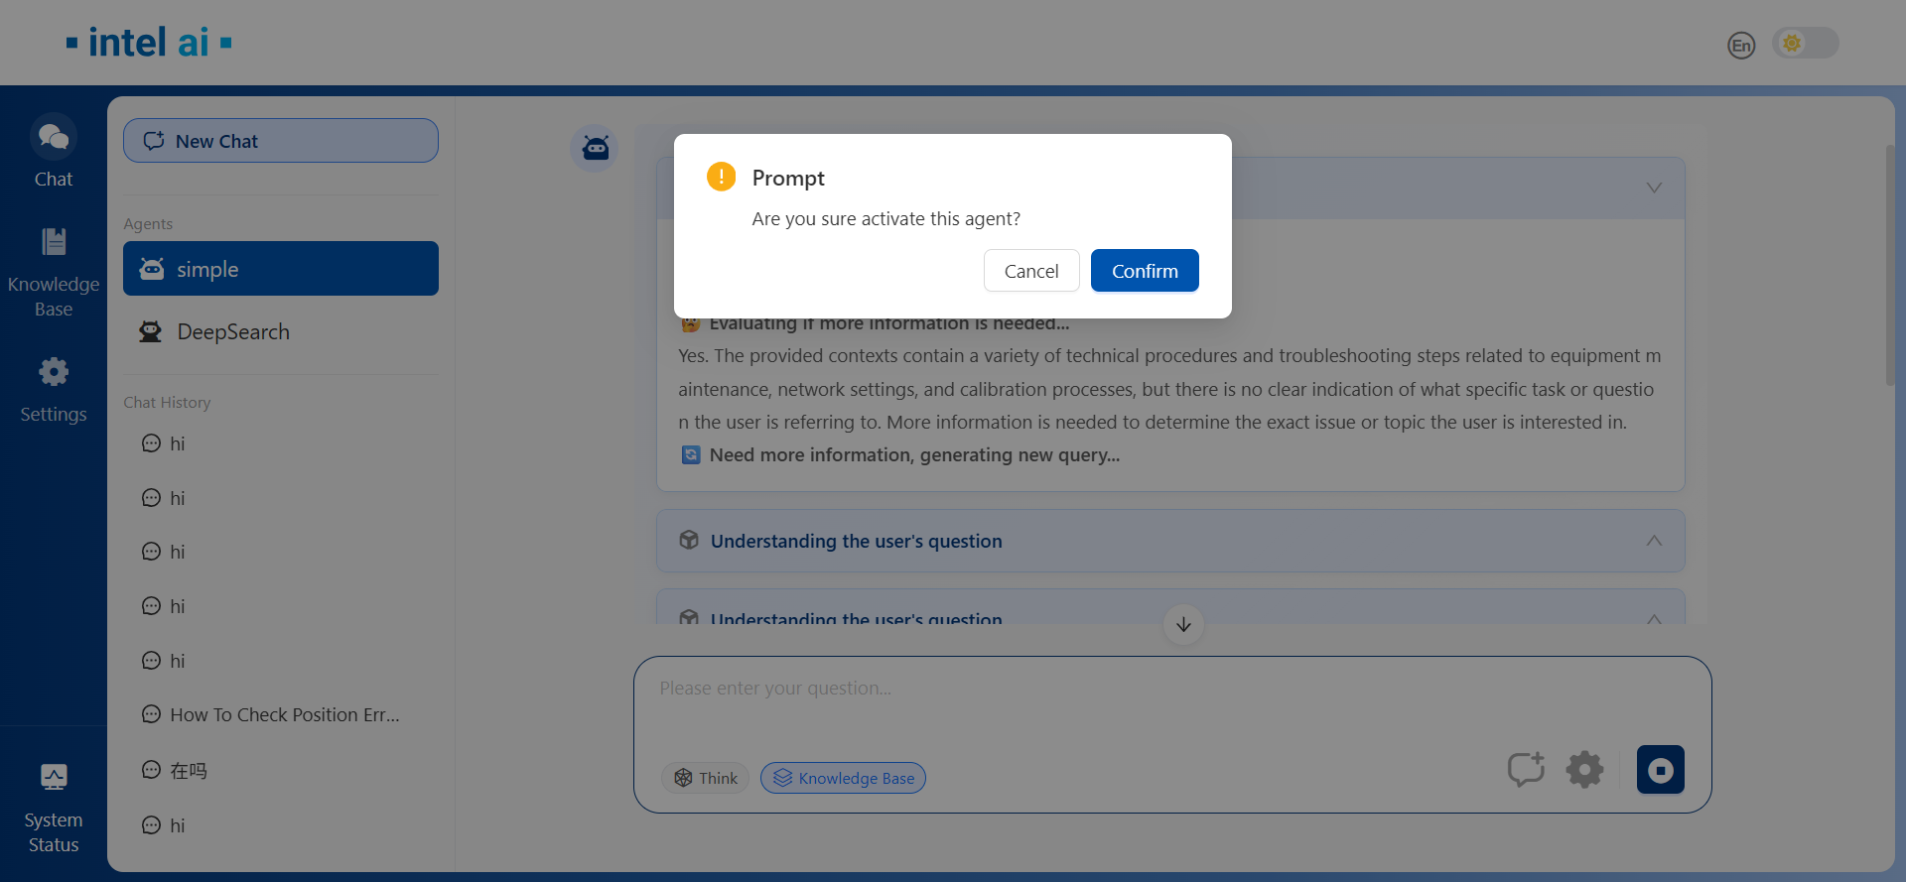Select the simple agent

tap(280, 269)
